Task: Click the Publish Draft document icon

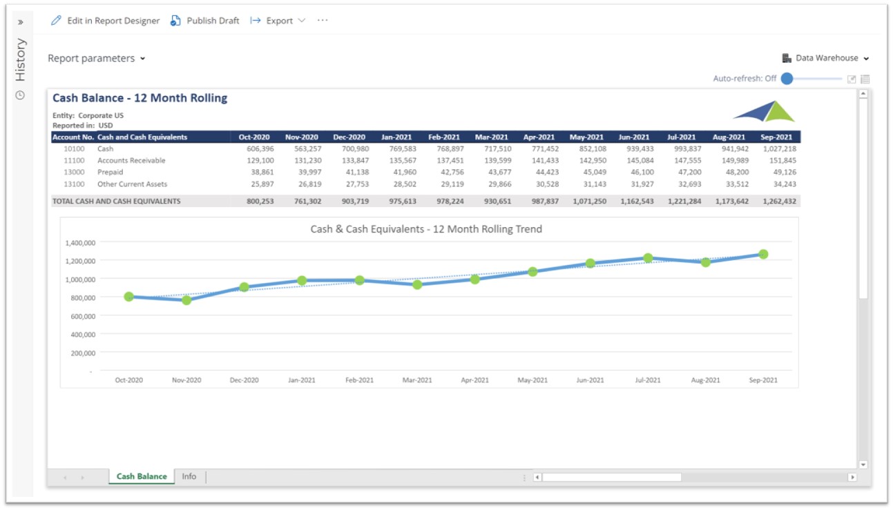Action: point(175,21)
